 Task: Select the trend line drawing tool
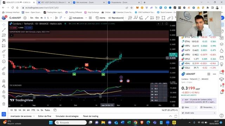[x=4, y=30]
